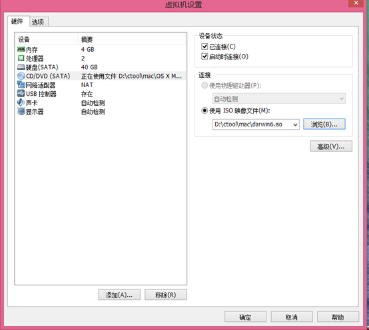The image size is (369, 330).
Task: Open 高级(V)... advanced settings
Action: pos(331,146)
